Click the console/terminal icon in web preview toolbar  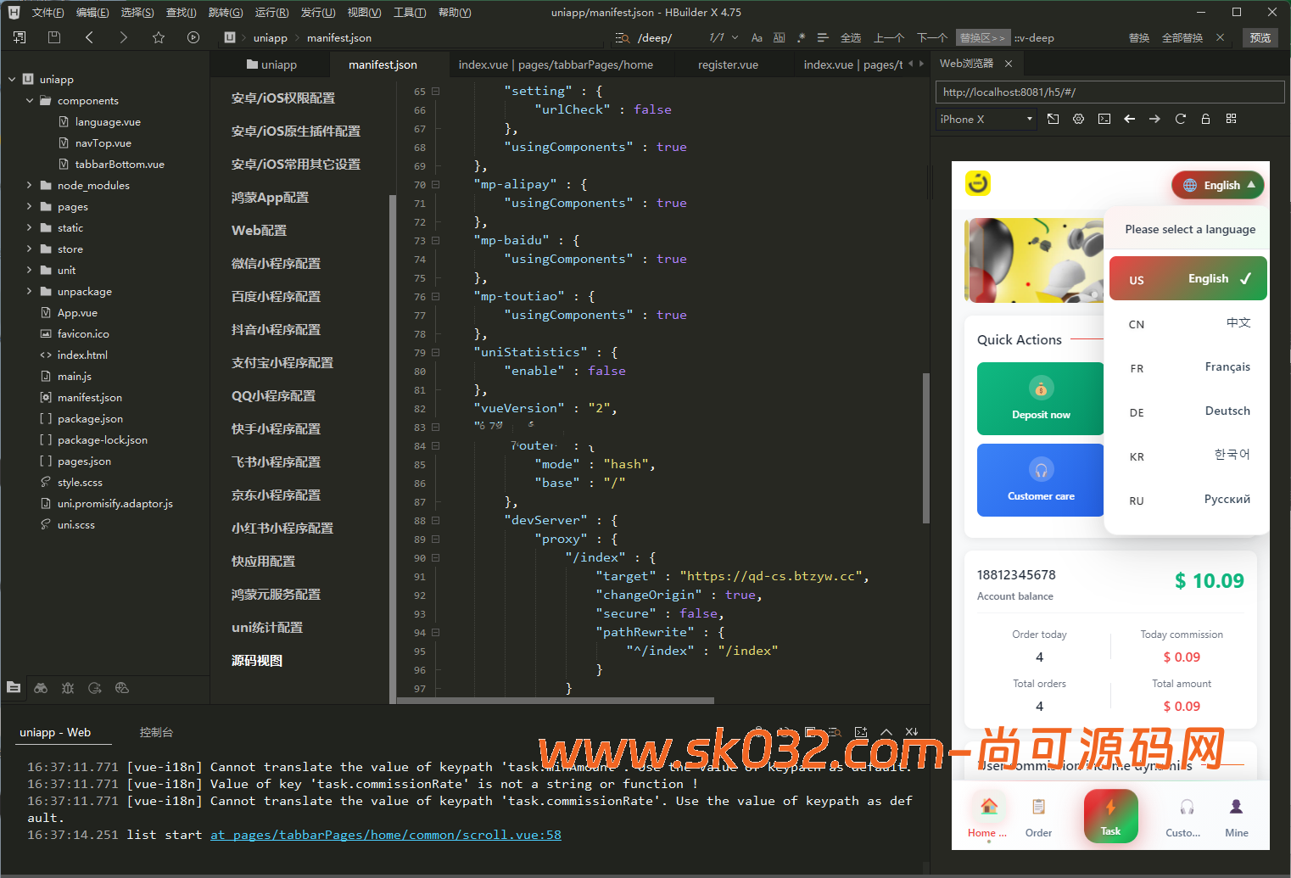tap(1104, 119)
